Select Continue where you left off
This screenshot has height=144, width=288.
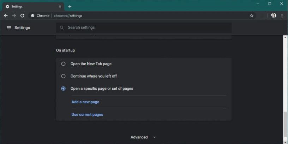pos(64,76)
